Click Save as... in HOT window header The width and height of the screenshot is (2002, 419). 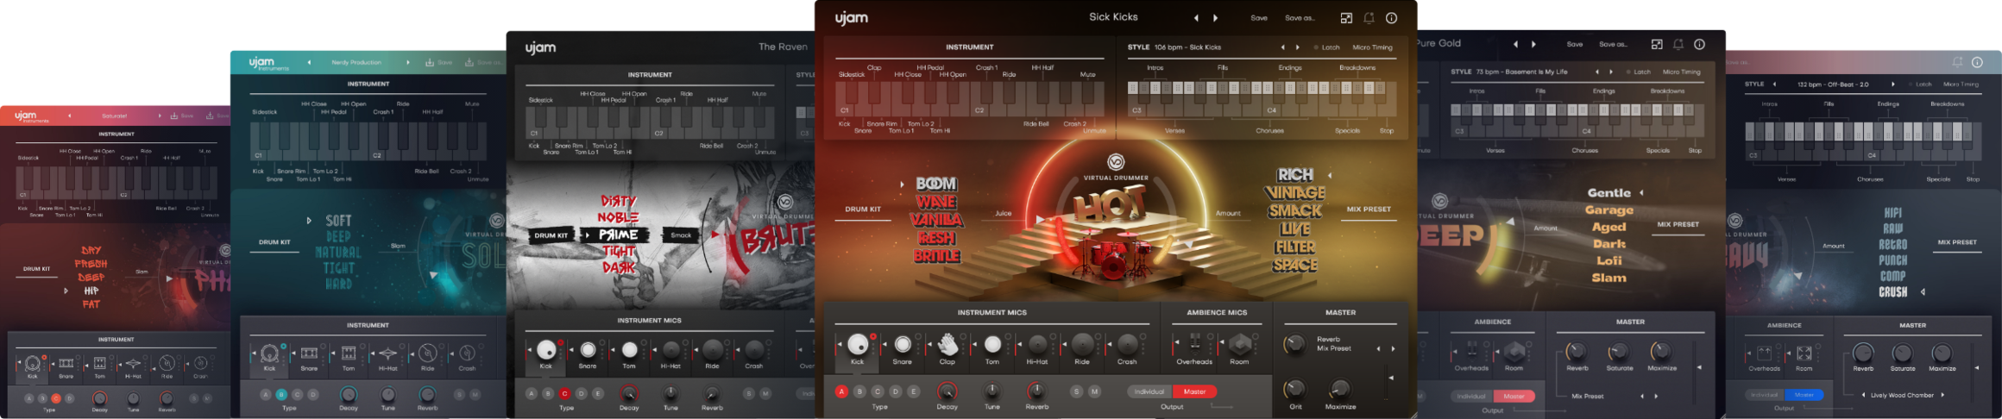pyautogui.click(x=1300, y=18)
